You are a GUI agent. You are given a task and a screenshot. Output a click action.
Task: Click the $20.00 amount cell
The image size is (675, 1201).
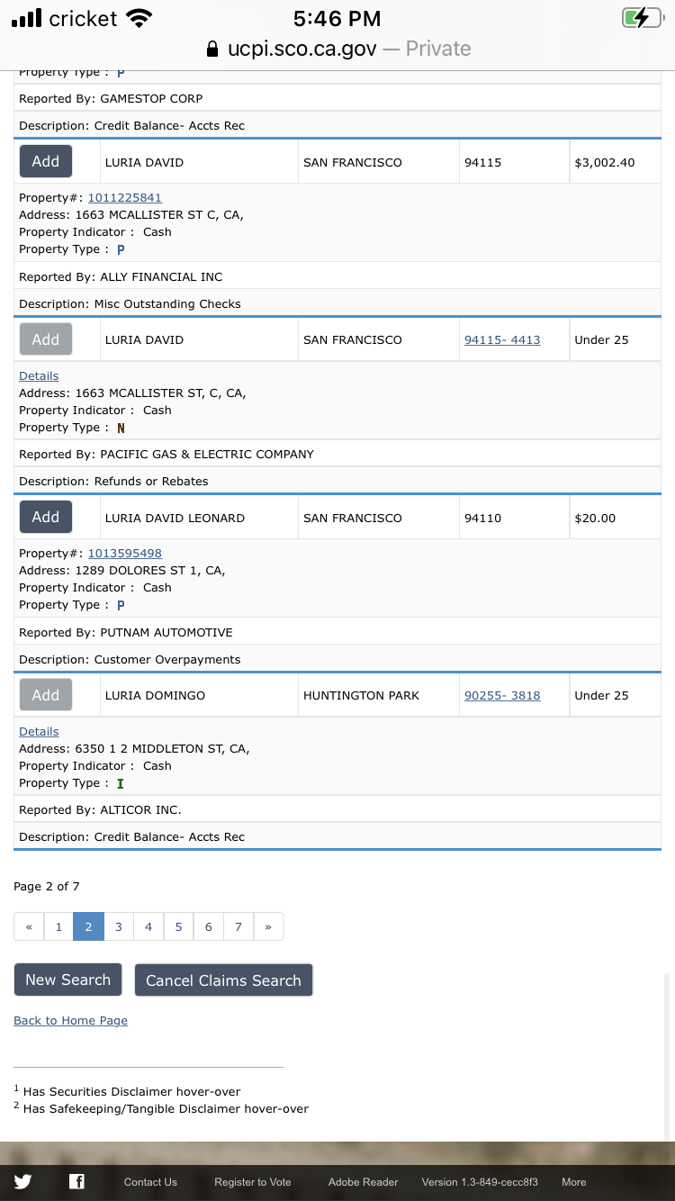click(x=616, y=518)
